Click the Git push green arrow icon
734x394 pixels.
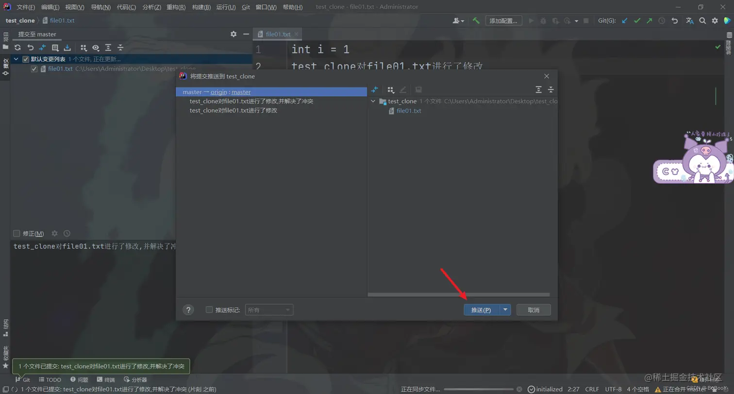pos(649,20)
